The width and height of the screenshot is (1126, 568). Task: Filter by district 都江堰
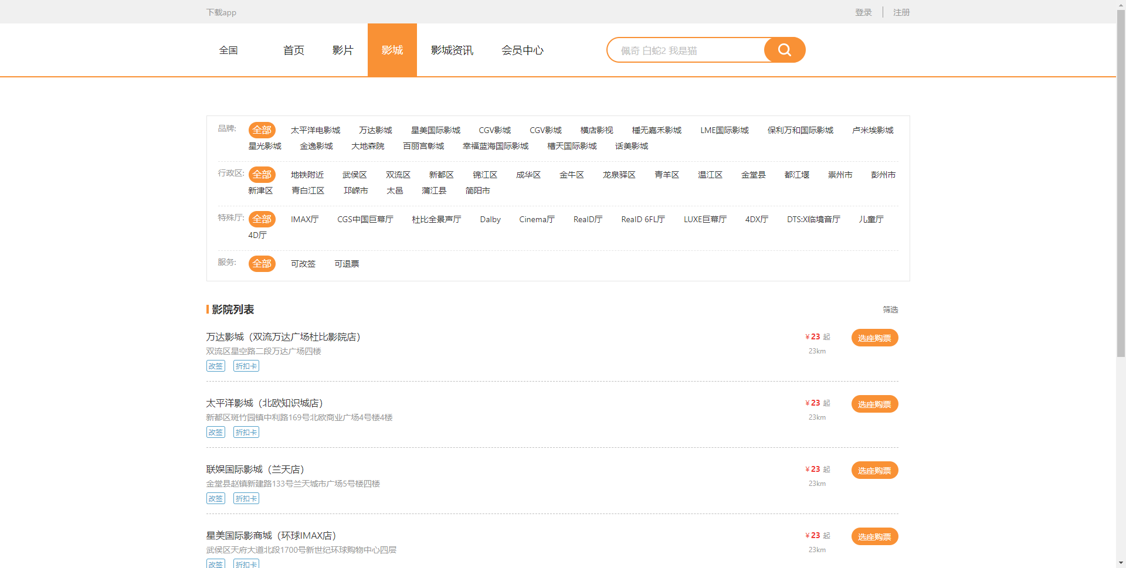click(797, 175)
